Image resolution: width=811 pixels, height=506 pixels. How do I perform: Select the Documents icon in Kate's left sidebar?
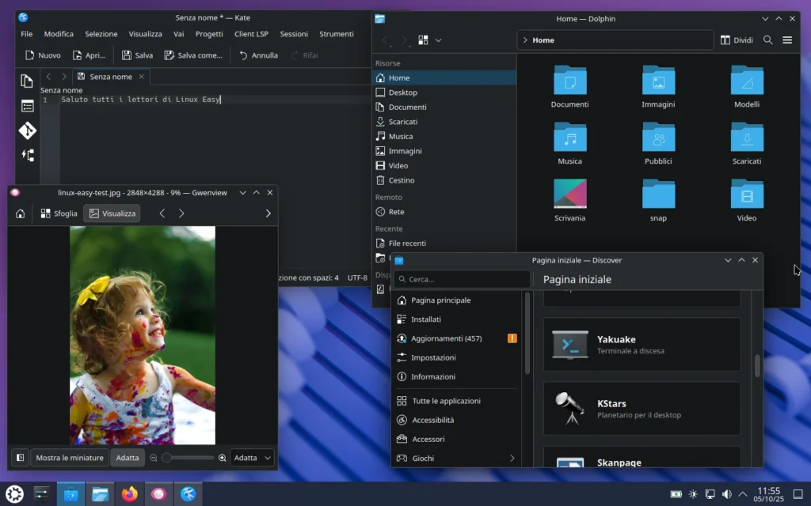(27, 81)
